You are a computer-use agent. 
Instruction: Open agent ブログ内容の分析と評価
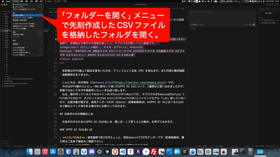(x=268, y=23)
